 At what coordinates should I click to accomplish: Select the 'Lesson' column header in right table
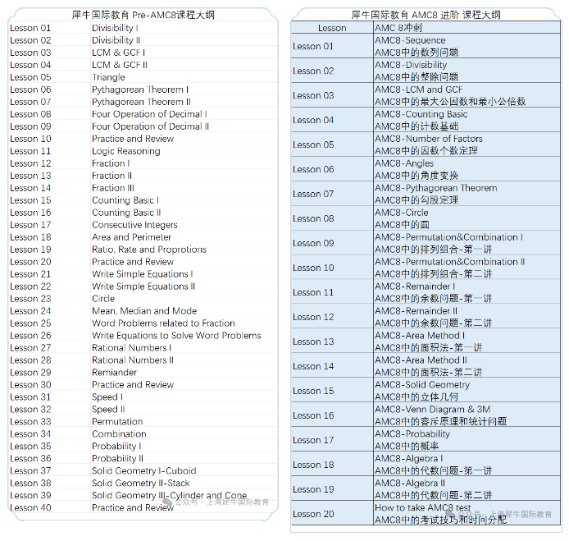point(331,28)
